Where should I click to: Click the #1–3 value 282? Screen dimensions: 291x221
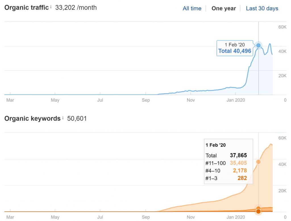point(242,178)
